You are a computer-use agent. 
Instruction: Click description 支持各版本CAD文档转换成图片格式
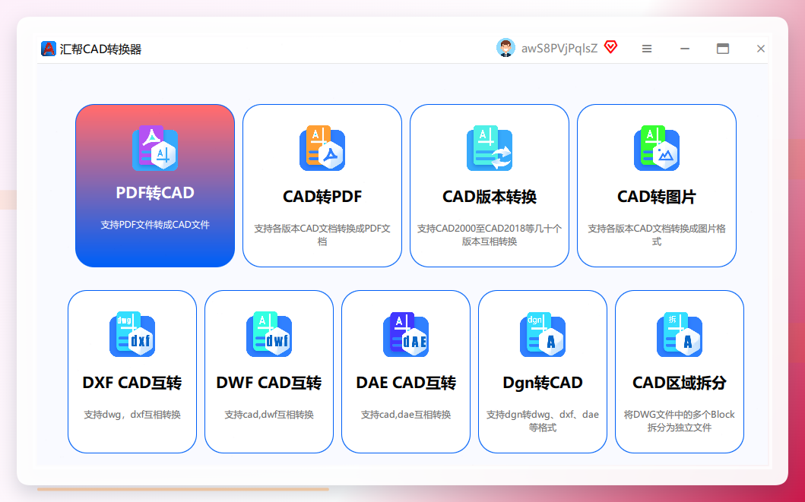(x=657, y=235)
